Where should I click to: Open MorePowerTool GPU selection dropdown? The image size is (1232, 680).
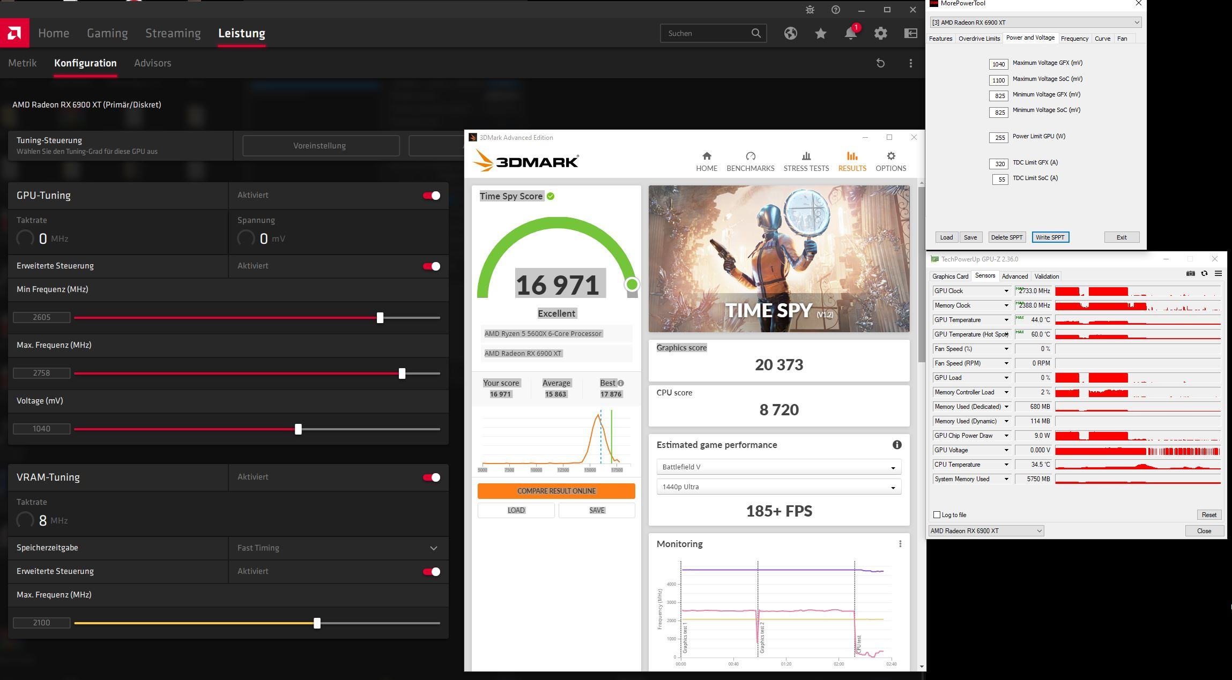(1036, 23)
